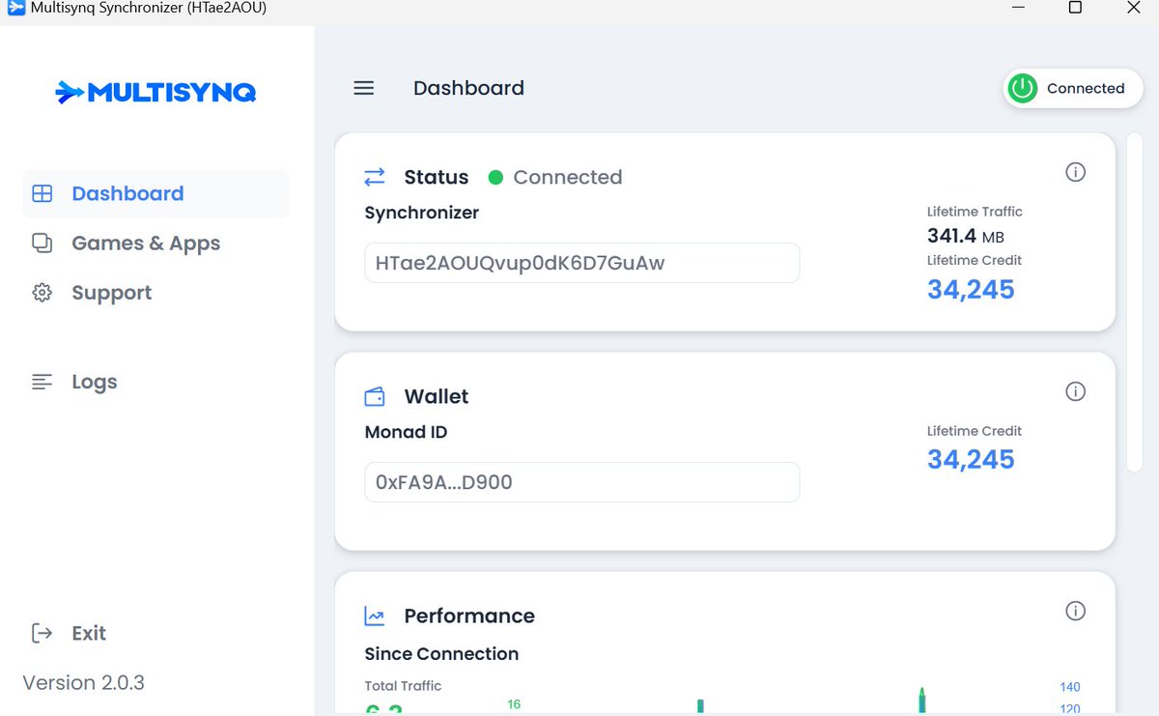Click the Logs lines icon
The height and width of the screenshot is (716, 1159).
pyautogui.click(x=42, y=382)
